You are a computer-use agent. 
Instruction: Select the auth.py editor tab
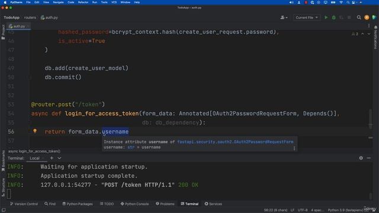click(18, 26)
